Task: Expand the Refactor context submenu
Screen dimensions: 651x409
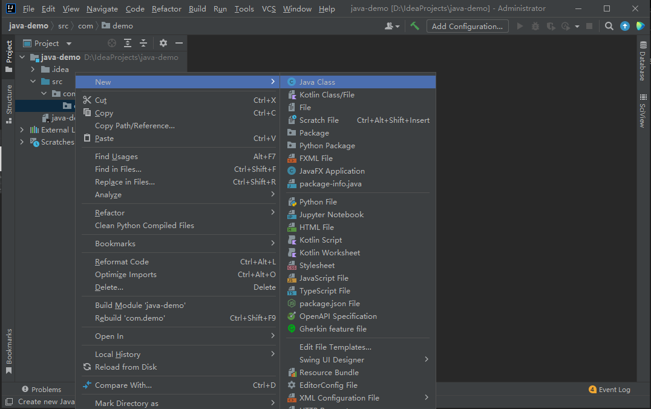Action: (x=179, y=213)
